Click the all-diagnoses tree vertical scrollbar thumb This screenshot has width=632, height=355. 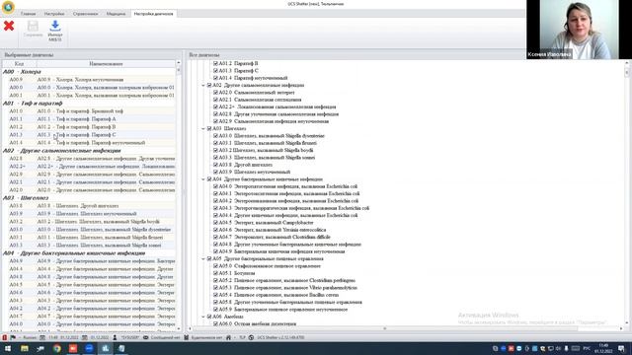coord(626,72)
